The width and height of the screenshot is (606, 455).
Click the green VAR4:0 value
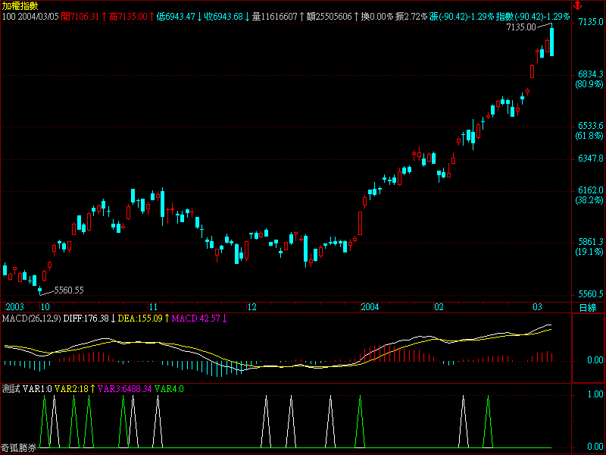pos(169,388)
